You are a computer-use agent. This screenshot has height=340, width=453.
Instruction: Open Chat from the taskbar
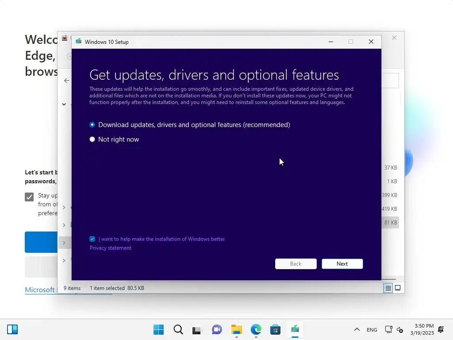click(217, 329)
